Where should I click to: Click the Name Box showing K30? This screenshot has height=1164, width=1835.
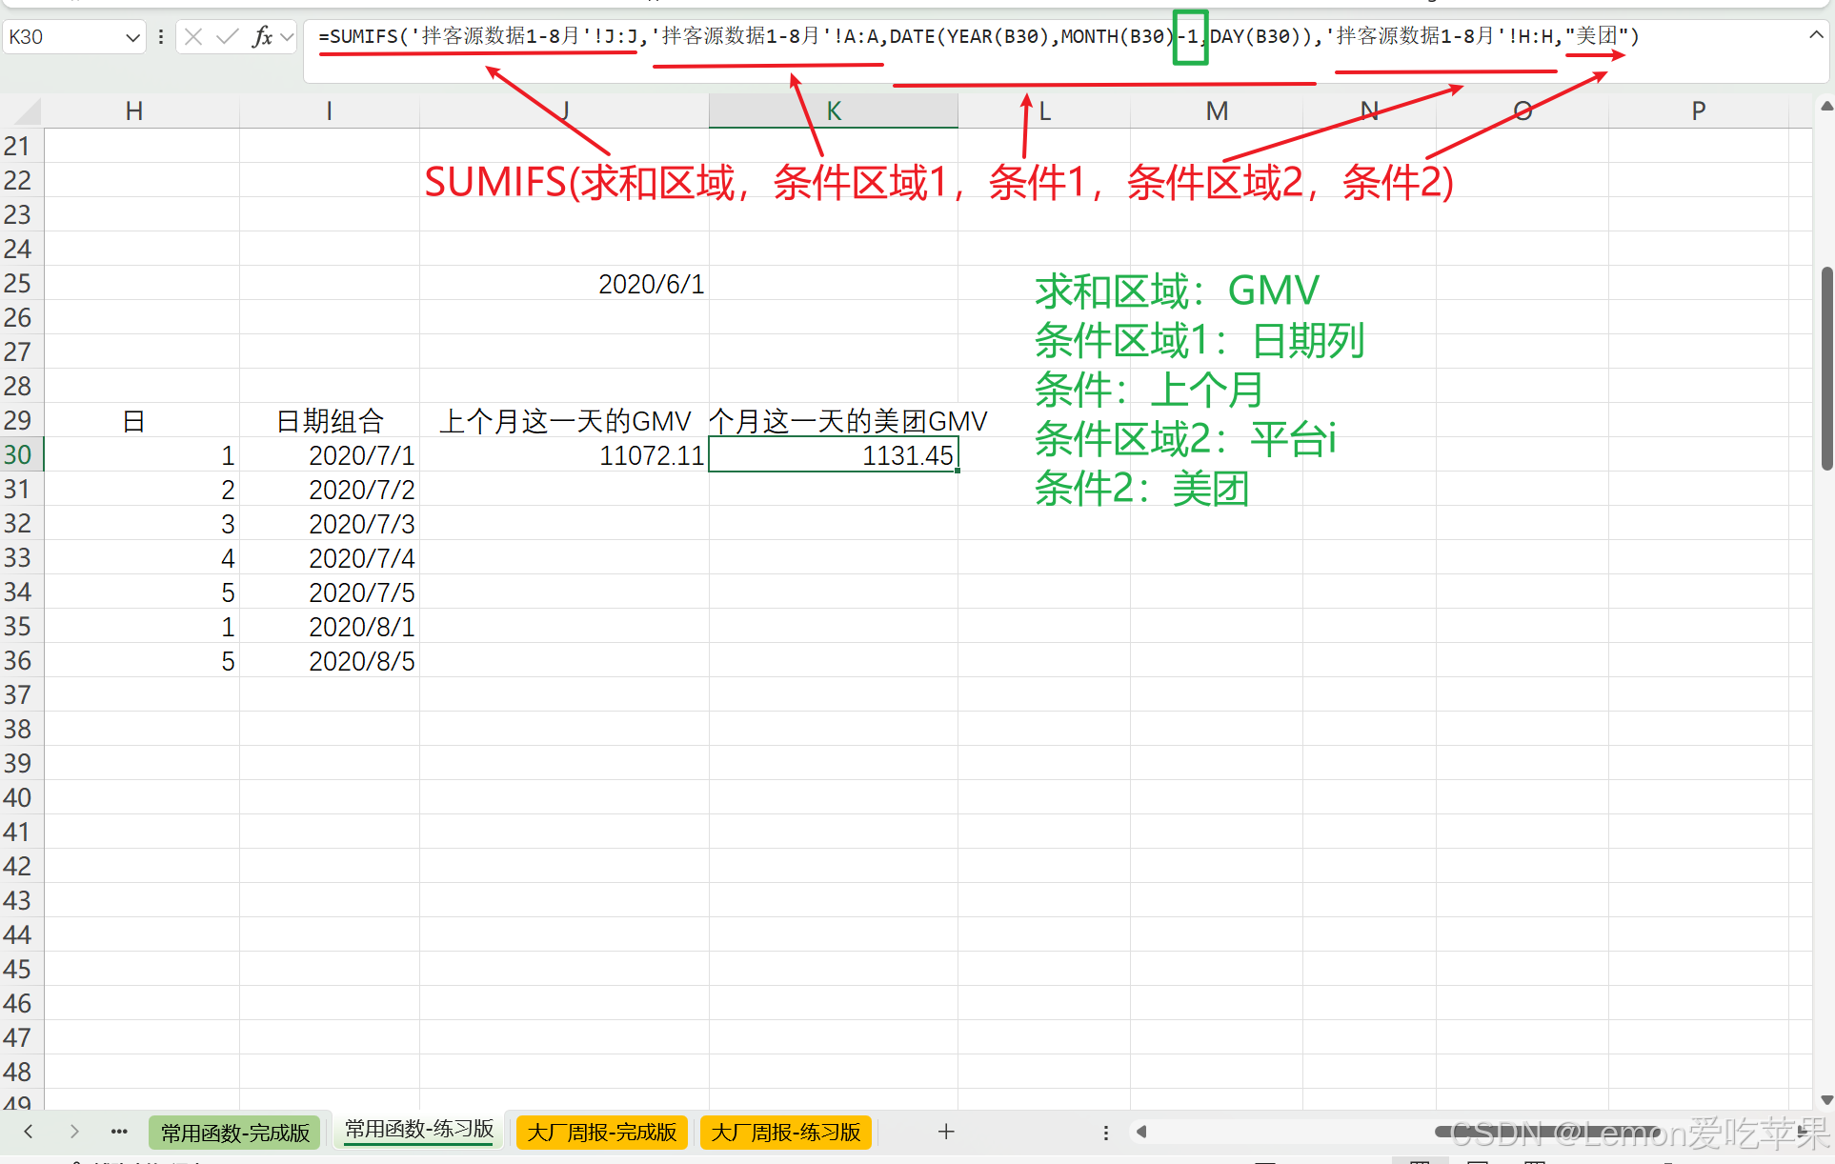click(x=63, y=37)
